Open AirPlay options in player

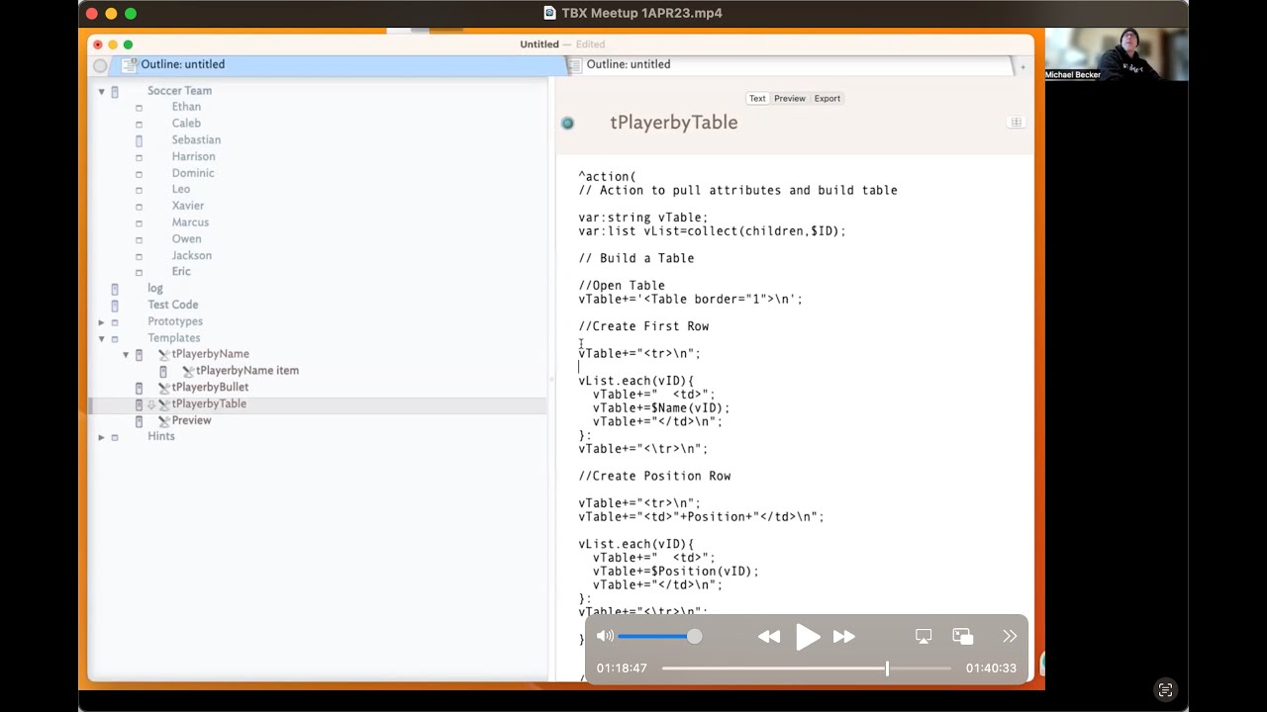pos(924,637)
